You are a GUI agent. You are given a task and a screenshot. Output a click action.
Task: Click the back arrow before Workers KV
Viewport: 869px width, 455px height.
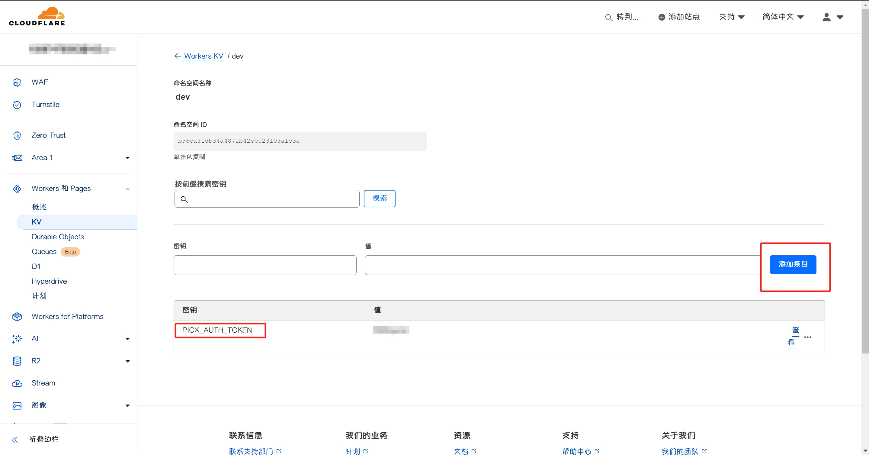point(178,56)
